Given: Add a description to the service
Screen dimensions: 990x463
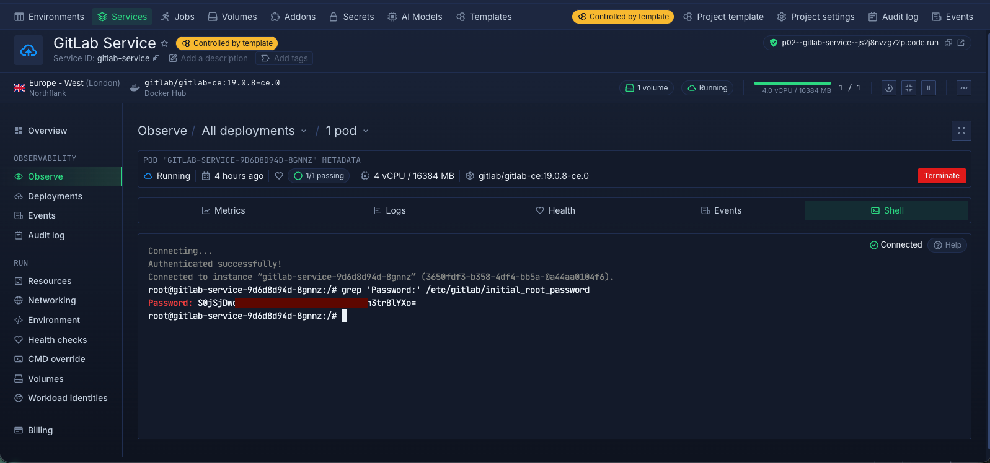Looking at the screenshot, I should pyautogui.click(x=208, y=58).
